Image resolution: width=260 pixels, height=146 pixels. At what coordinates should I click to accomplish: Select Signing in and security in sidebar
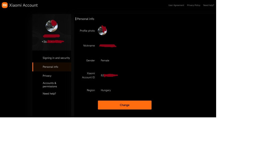pyautogui.click(x=56, y=58)
